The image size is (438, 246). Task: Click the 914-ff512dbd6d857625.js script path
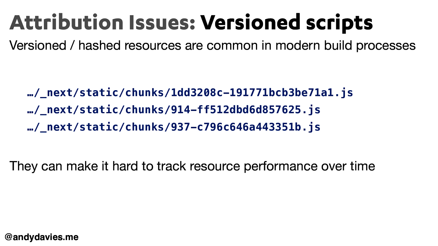(174, 110)
